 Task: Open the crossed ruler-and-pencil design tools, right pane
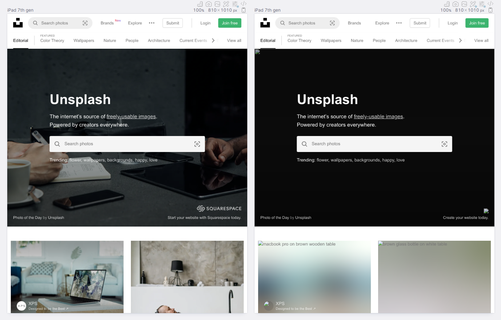pos(473,4)
